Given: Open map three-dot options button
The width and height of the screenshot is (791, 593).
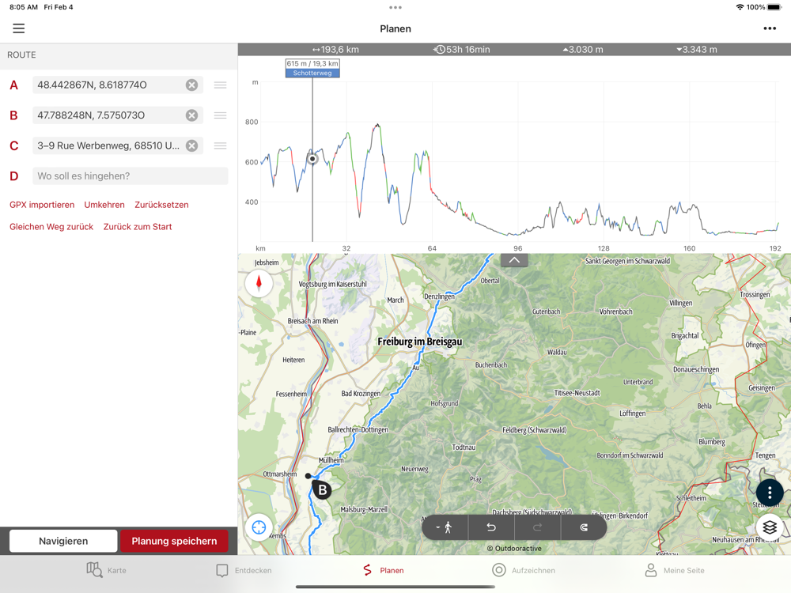Looking at the screenshot, I should [770, 492].
